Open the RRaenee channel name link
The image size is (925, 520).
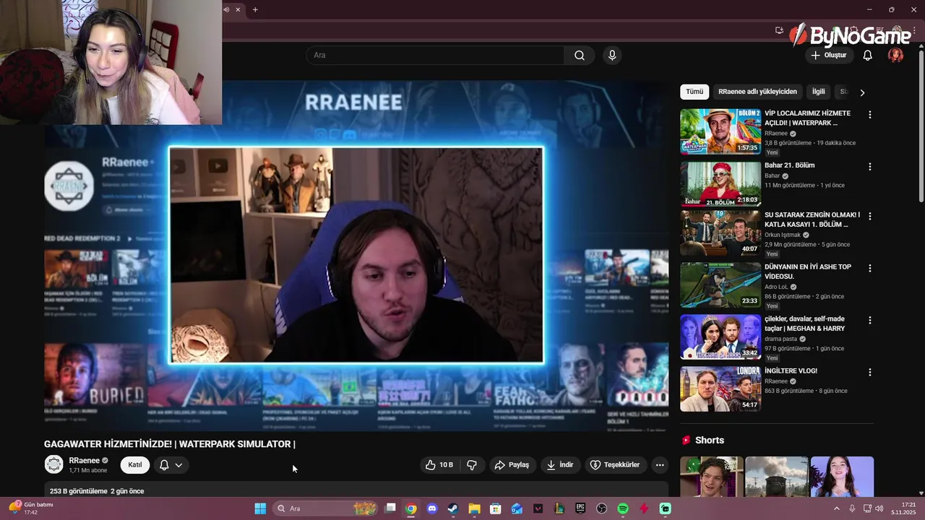coord(84,461)
